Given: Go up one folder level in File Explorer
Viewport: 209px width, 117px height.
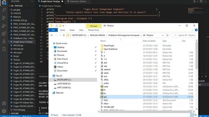Looking at the screenshot, I should click(x=64, y=35).
